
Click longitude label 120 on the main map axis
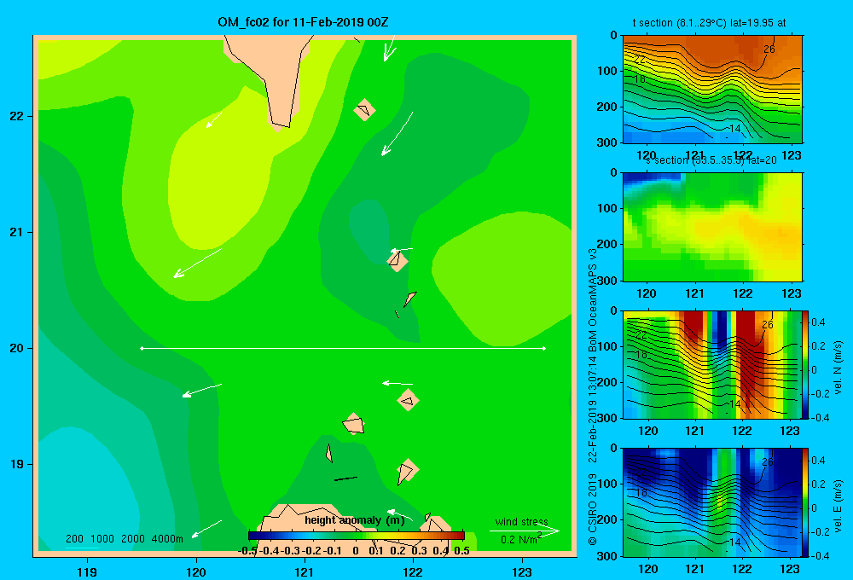196,571
